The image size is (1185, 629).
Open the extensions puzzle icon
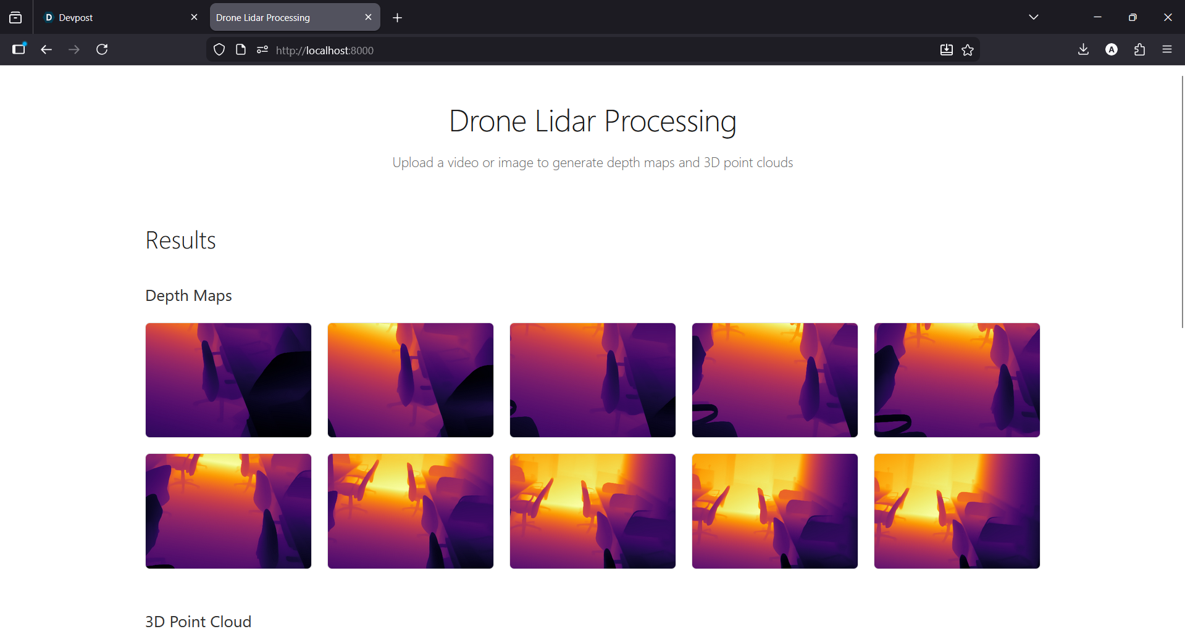[1139, 49]
